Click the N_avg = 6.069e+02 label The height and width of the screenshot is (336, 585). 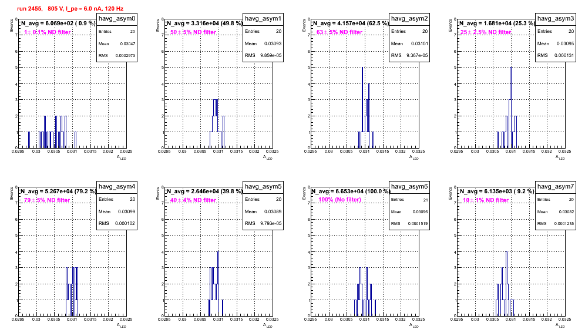pyautogui.click(x=58, y=23)
